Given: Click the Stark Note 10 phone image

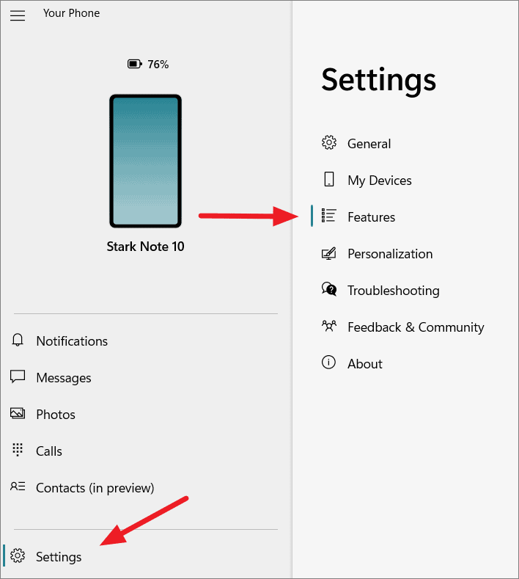Looking at the screenshot, I should pos(145,161).
